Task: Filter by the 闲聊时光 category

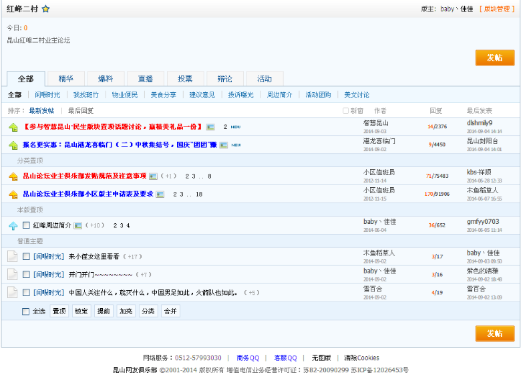Action: coord(47,95)
